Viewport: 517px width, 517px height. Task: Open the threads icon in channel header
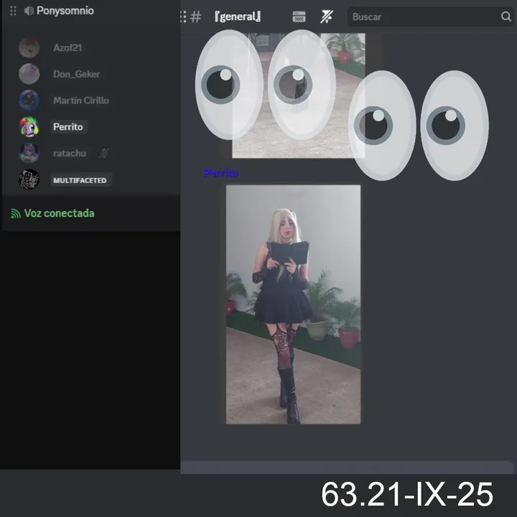click(299, 17)
